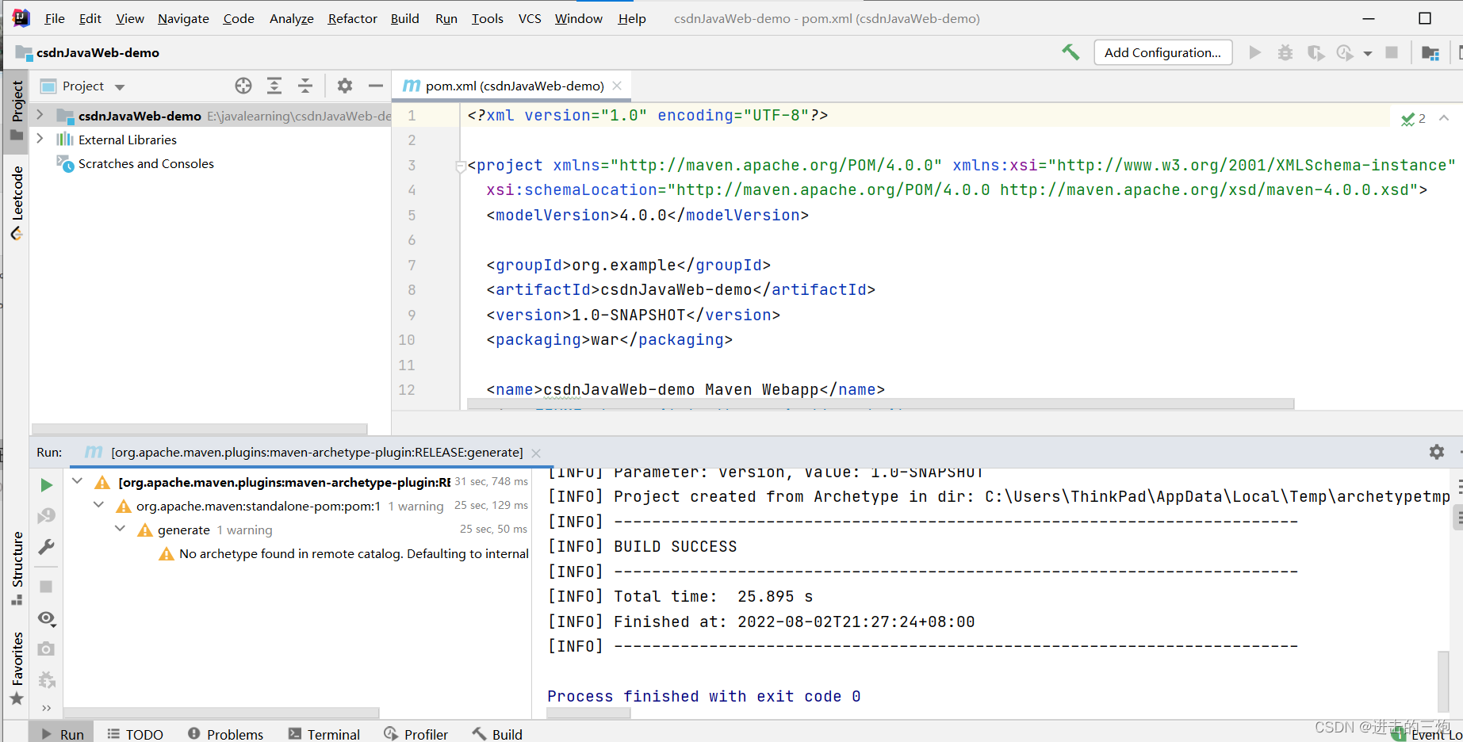
Task: Click the console output horizontal scrollbar
Action: [x=588, y=713]
